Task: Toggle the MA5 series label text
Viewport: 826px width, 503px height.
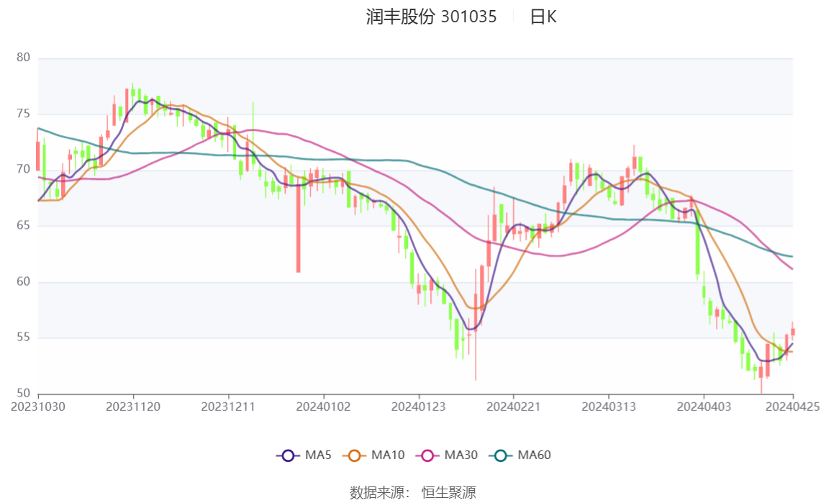Action: 318,456
